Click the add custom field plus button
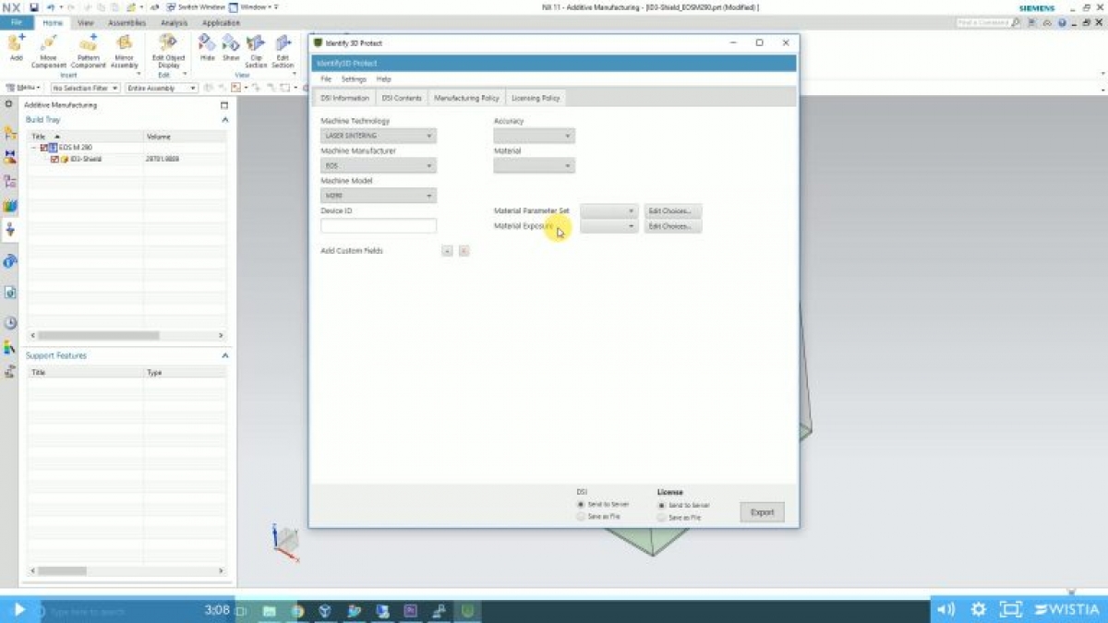This screenshot has height=623, width=1108. coord(447,251)
